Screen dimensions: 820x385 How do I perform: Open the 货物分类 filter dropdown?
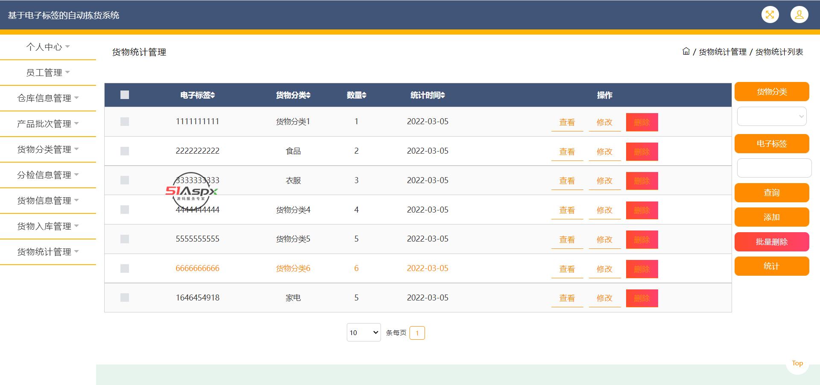772,117
